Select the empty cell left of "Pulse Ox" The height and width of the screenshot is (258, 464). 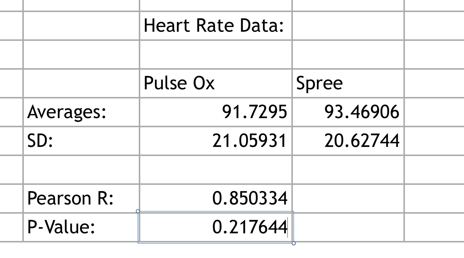[x=81, y=83]
